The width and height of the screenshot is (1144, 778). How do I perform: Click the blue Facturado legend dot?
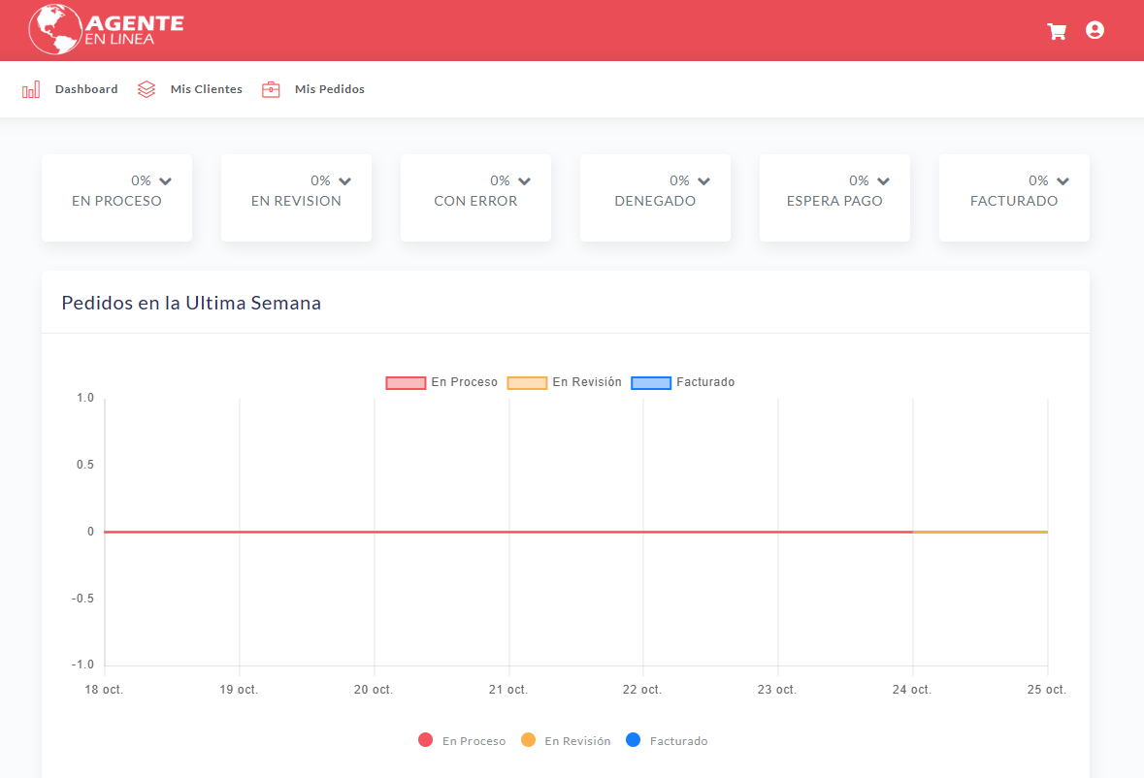634,740
